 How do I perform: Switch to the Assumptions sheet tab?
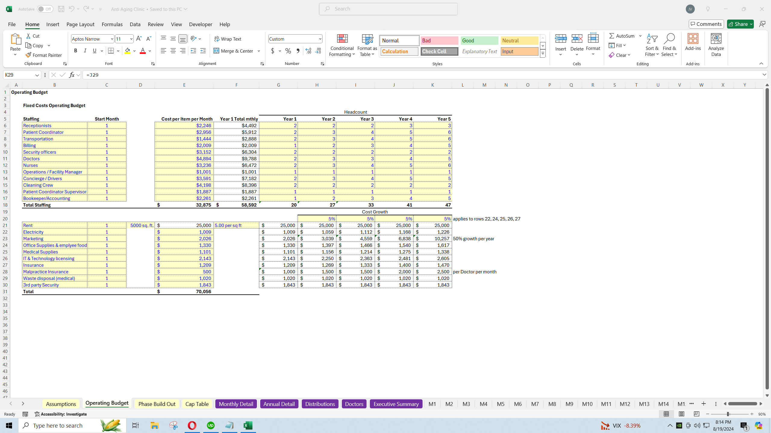click(x=61, y=404)
